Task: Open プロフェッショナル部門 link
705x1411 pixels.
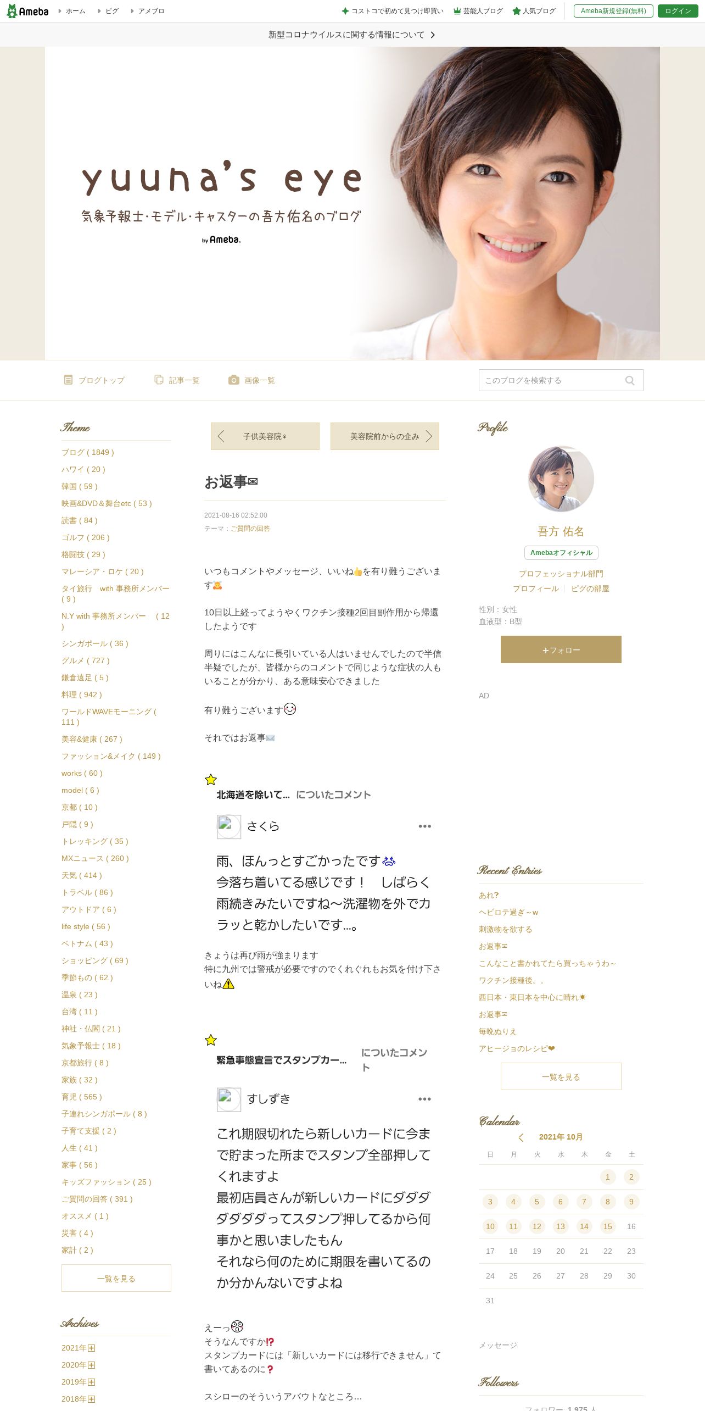Action: click(x=561, y=574)
